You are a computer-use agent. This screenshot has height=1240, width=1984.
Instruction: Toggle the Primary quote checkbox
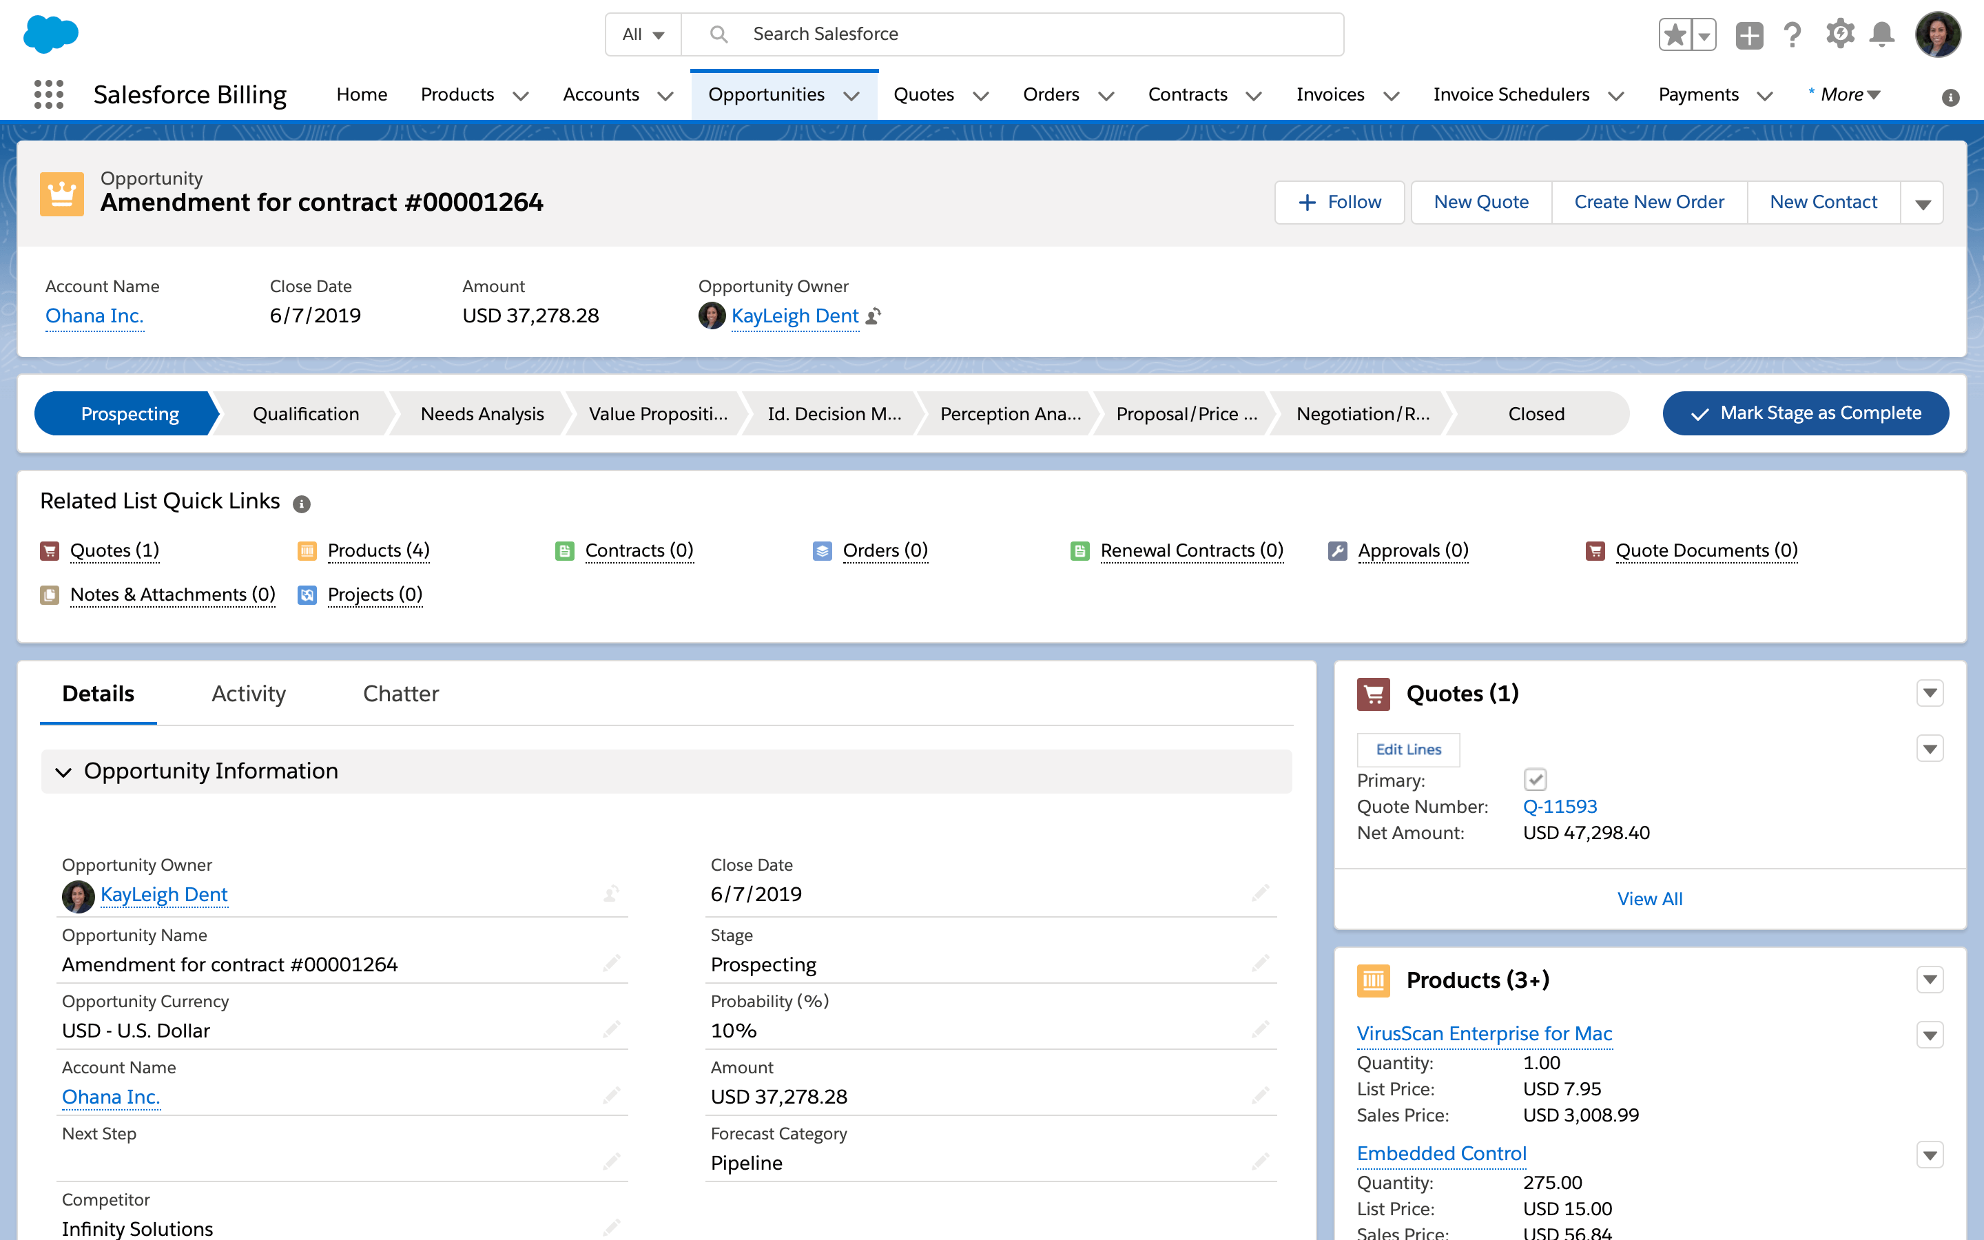1535,779
